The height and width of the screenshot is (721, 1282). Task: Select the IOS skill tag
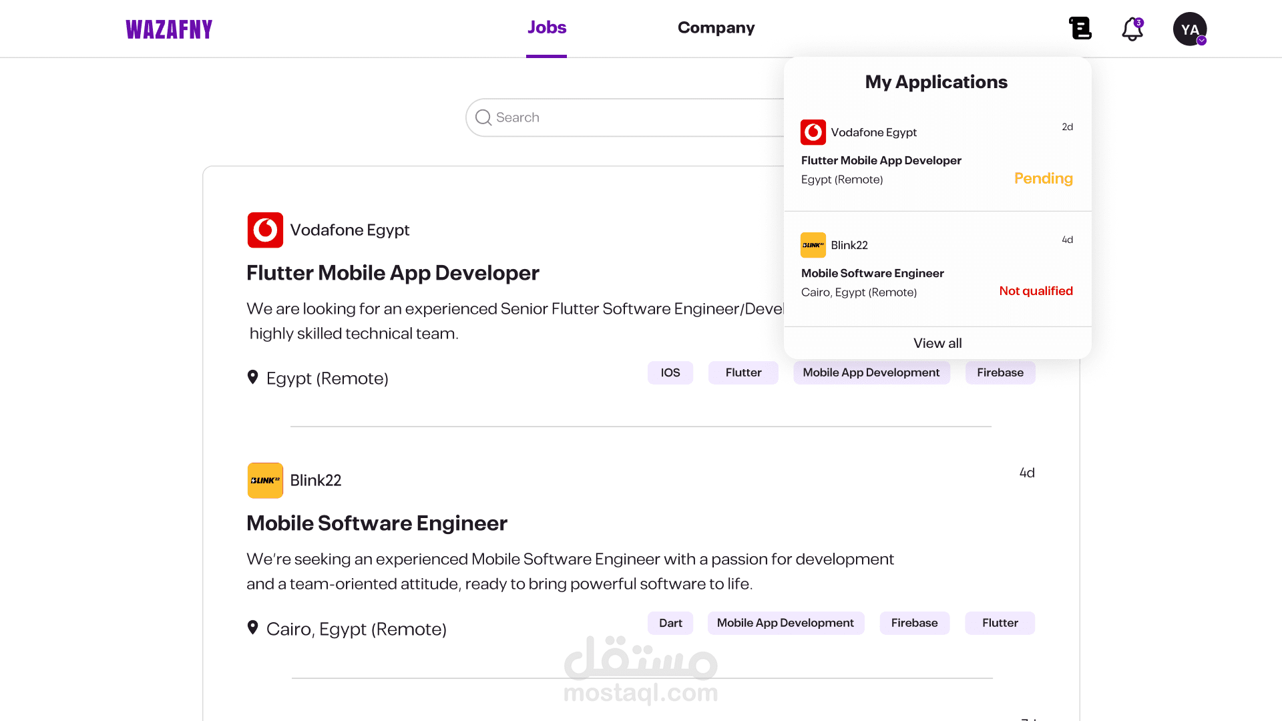[x=670, y=373]
